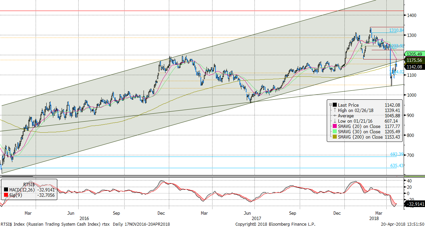The height and width of the screenshot is (227, 425).
Task: Click the 1205.49 green price flag on axis
Action: (x=414, y=54)
